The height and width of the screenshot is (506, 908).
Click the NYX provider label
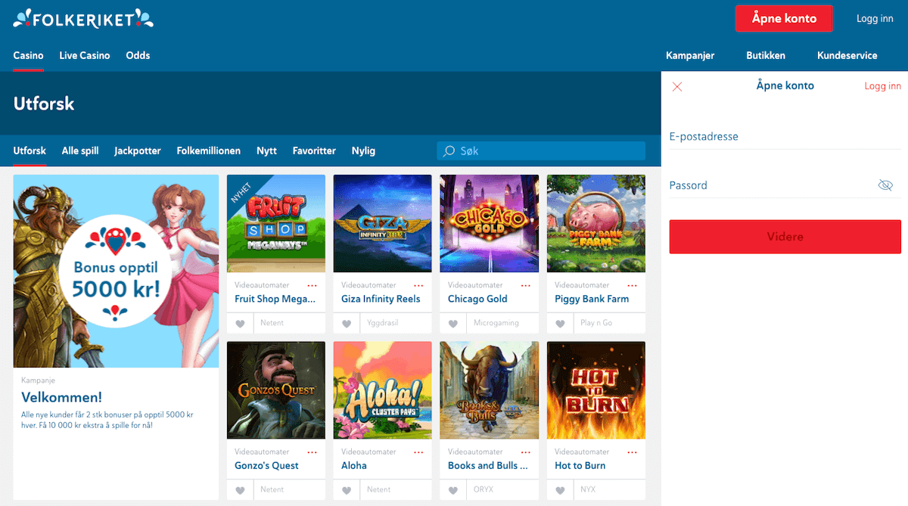[x=588, y=490]
